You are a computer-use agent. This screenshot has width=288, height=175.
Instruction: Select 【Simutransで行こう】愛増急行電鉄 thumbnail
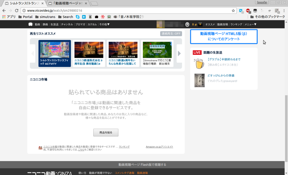point(157,53)
